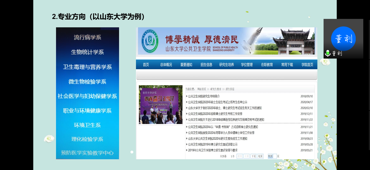Click the date 2019/11/22
The height and width of the screenshot is (170, 370).
click(x=307, y=119)
